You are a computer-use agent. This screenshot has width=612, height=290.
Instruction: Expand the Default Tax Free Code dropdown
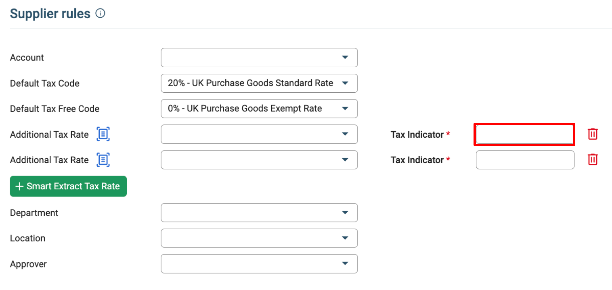click(259, 108)
